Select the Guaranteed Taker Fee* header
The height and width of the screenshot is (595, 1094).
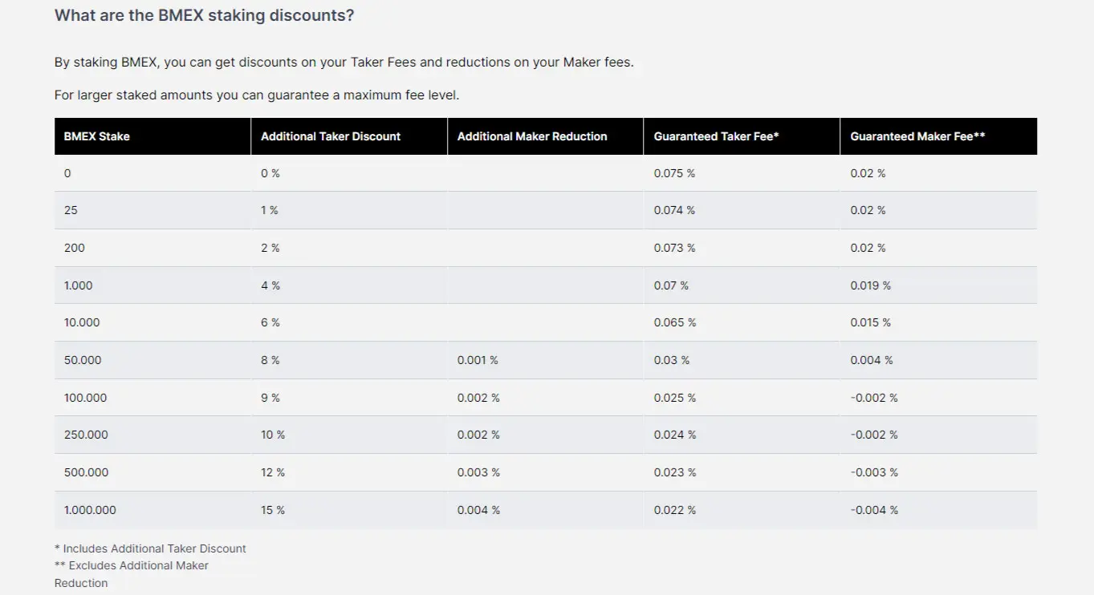742,136
